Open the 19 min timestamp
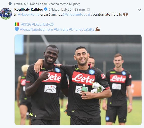The image size is (144, 128). click(80, 9)
